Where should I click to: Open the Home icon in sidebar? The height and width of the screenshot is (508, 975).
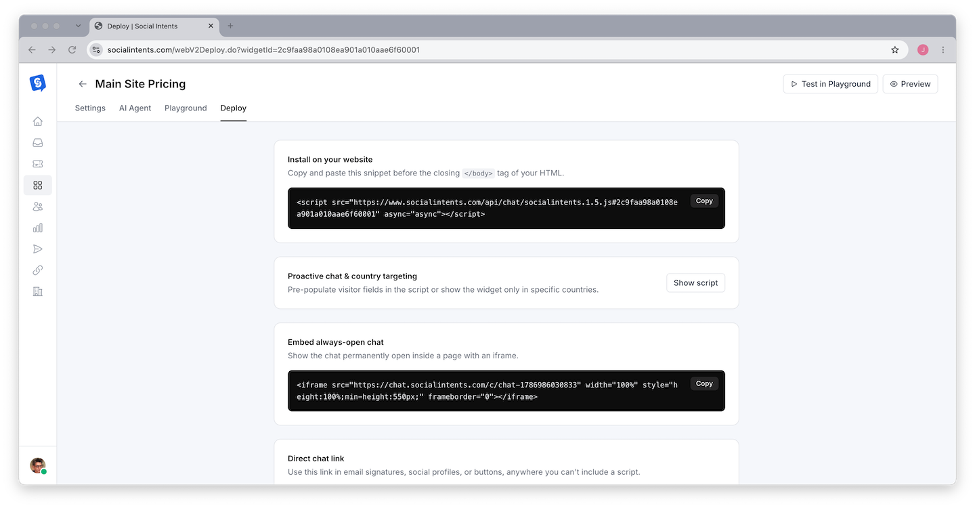(x=38, y=122)
